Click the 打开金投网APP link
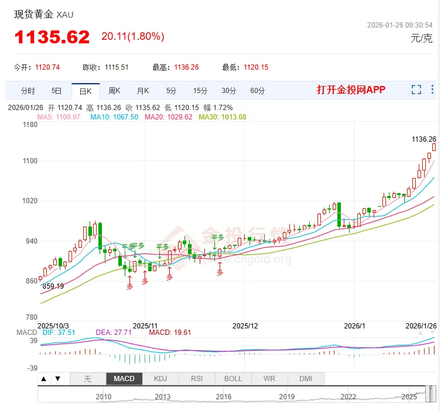This screenshot has width=441, height=411. [351, 90]
